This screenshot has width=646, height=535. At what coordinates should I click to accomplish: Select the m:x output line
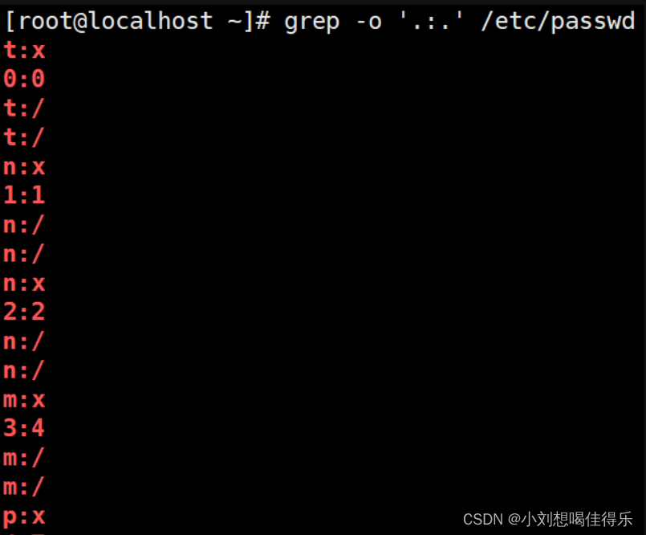coord(24,400)
